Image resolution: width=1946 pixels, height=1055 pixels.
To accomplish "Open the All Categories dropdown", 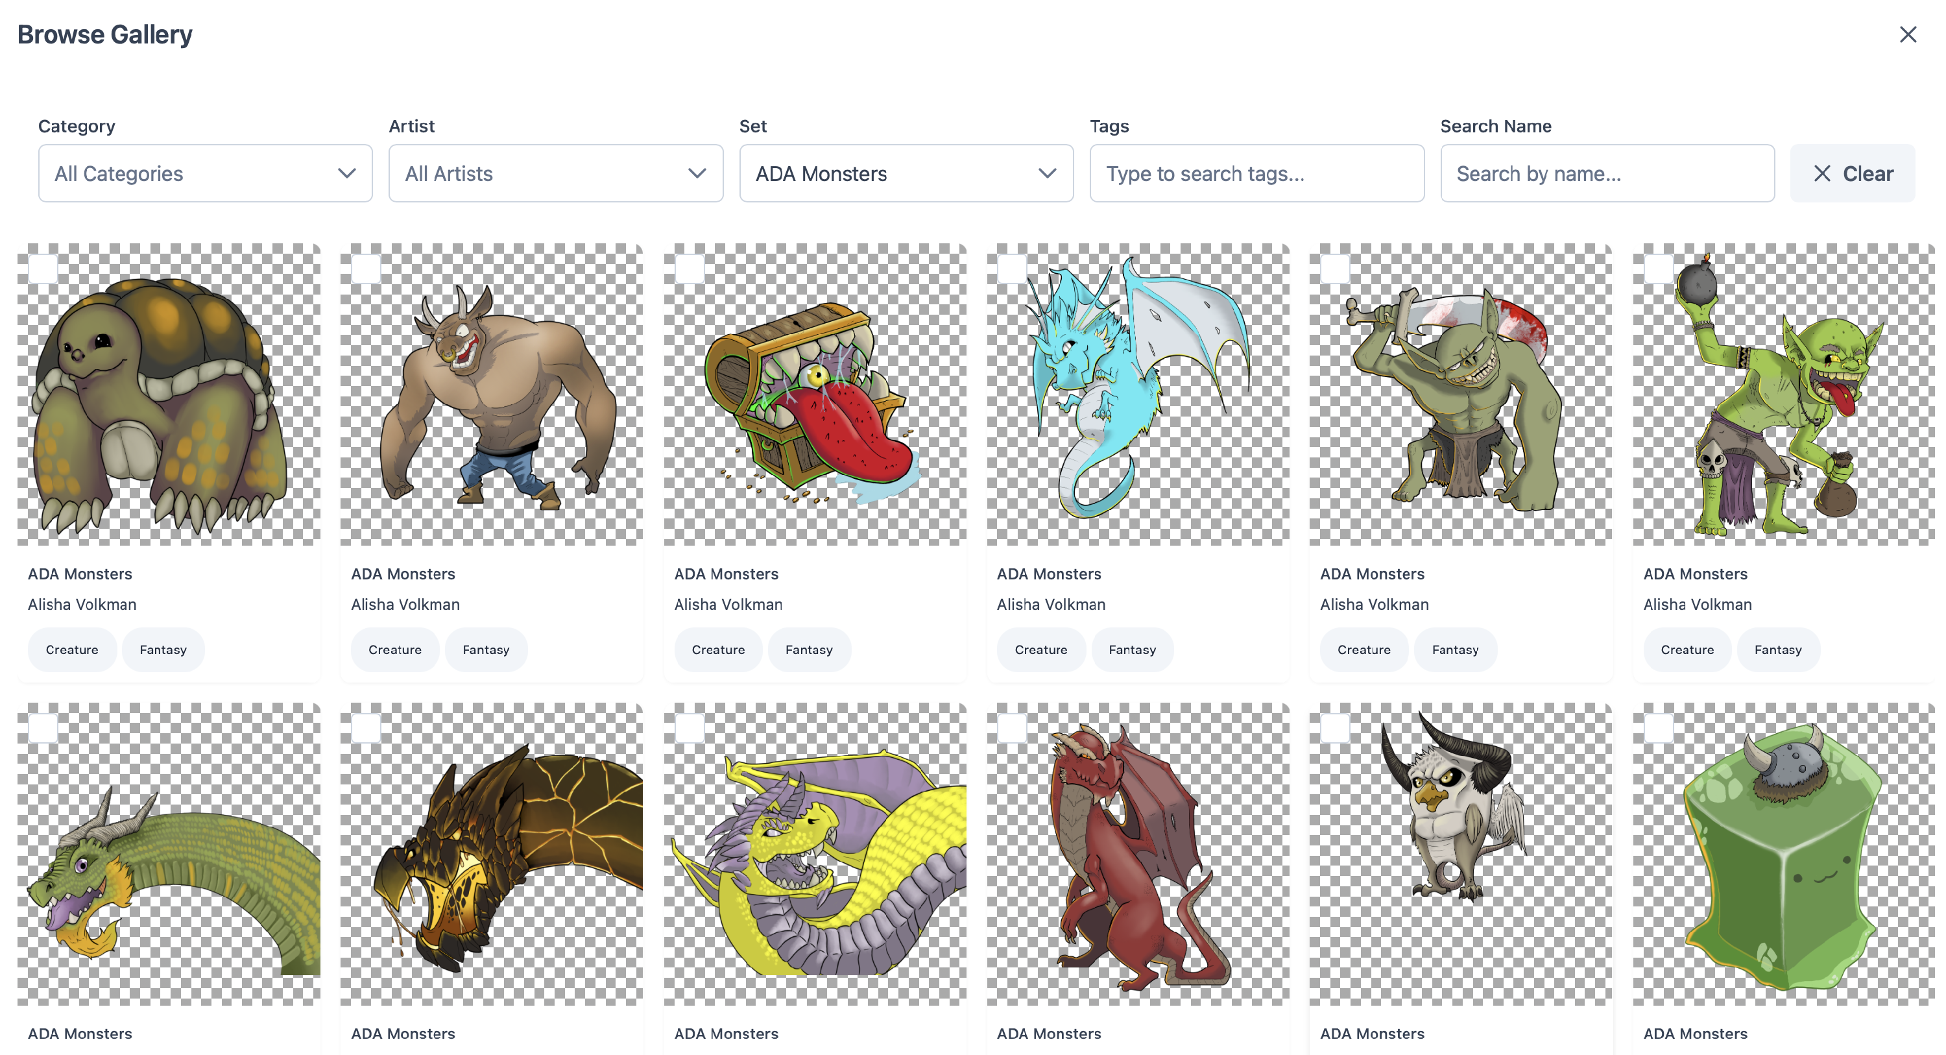I will pos(205,174).
